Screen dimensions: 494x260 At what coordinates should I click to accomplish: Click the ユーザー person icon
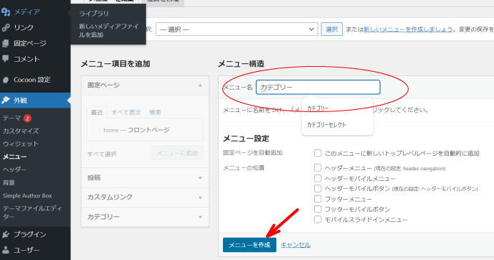click(x=6, y=250)
